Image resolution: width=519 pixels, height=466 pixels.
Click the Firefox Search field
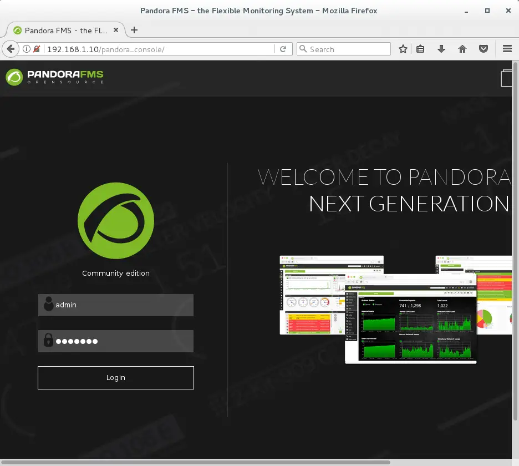tap(344, 49)
